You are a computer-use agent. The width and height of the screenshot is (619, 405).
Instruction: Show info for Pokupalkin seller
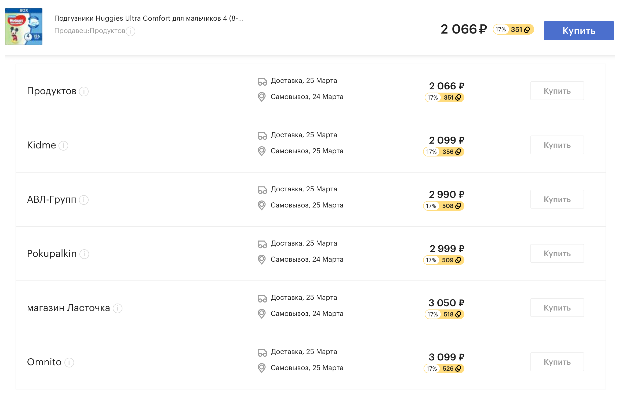tap(84, 254)
